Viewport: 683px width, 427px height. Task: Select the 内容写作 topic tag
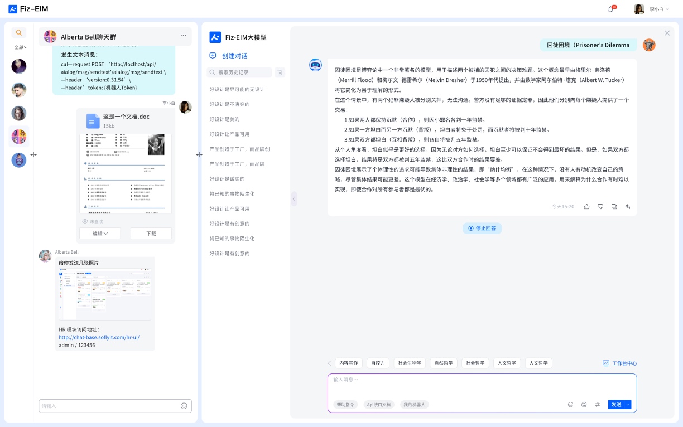[349, 363]
